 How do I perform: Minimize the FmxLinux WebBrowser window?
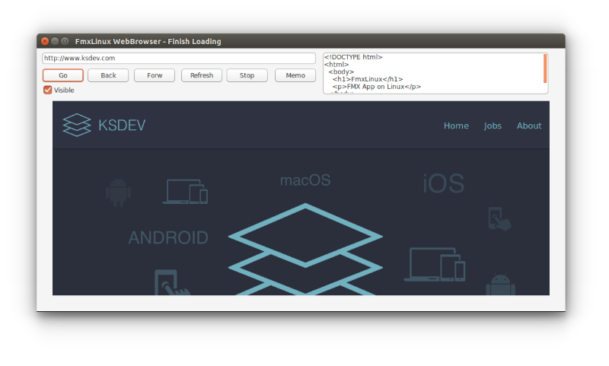pos(55,41)
